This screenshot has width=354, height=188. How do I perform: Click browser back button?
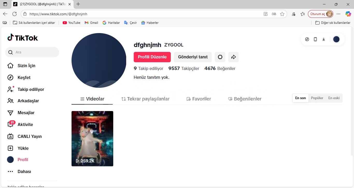[x=5, y=14]
